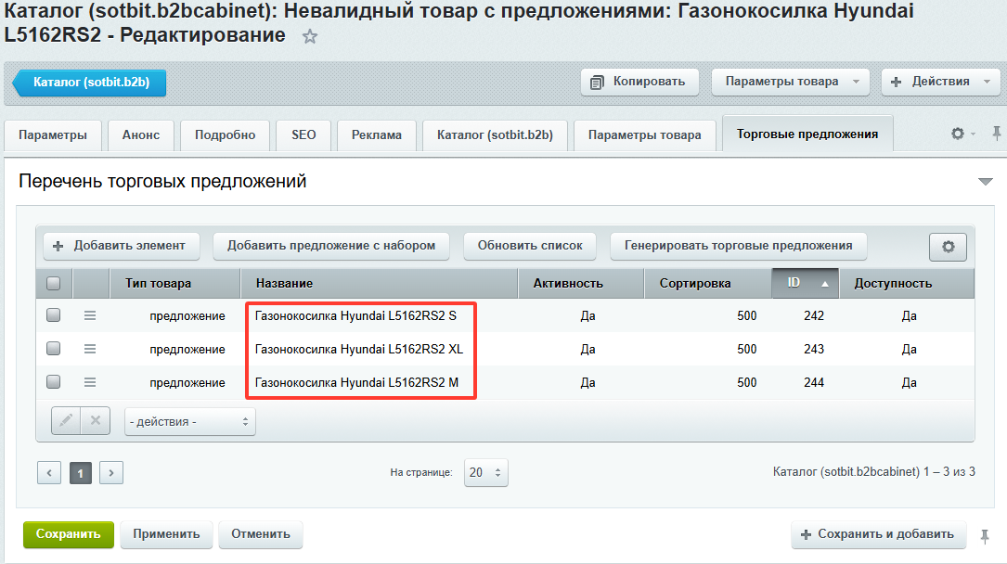
Task: Open the Параметры товара tab
Action: point(645,135)
